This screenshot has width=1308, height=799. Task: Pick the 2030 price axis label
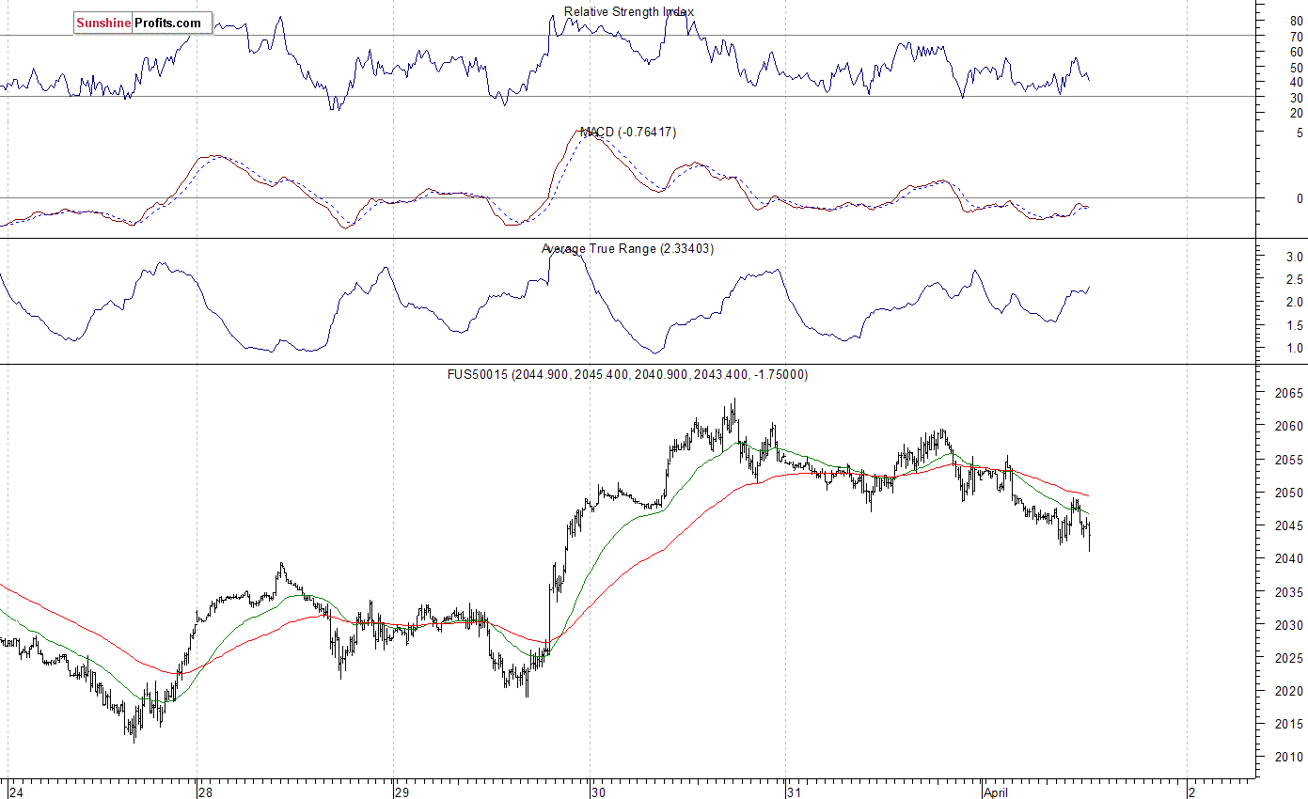click(x=1290, y=625)
